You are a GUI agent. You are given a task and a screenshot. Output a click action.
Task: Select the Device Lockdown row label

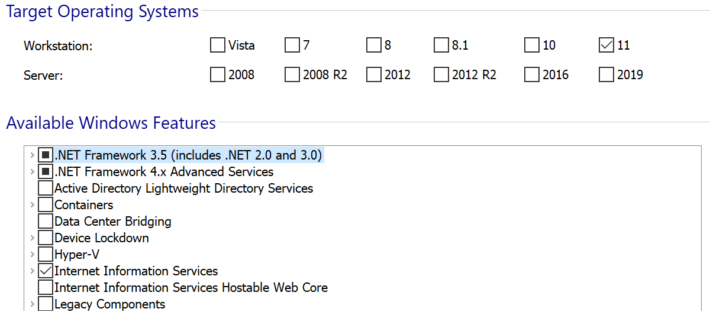[102, 238]
